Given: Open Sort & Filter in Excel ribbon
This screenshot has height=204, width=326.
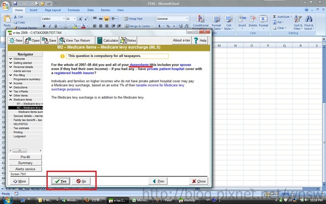Looking at the screenshot, I should click(x=298, y=22).
